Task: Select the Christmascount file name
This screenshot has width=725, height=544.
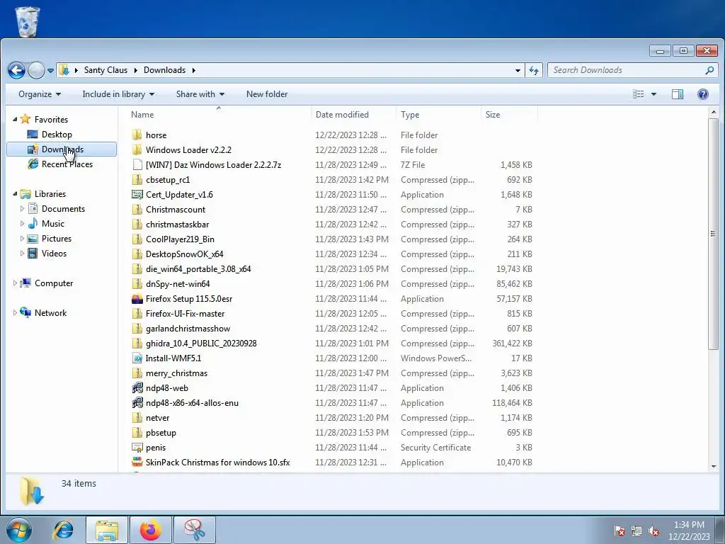Action: click(x=176, y=209)
